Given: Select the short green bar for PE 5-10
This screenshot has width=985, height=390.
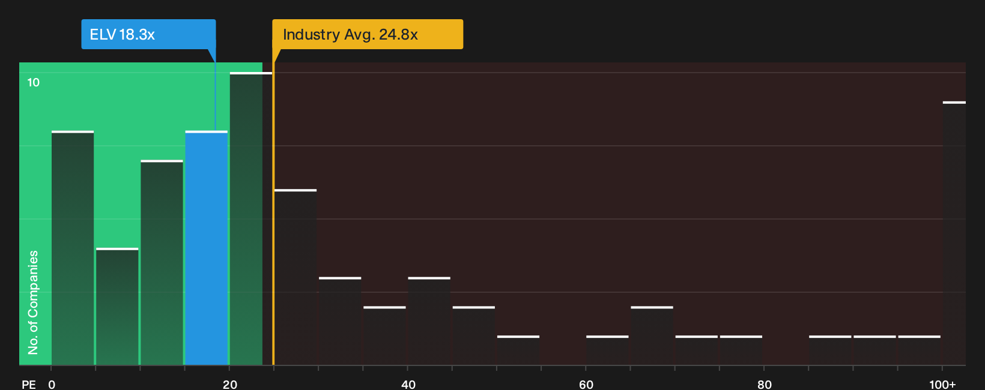Looking at the screenshot, I should [117, 307].
